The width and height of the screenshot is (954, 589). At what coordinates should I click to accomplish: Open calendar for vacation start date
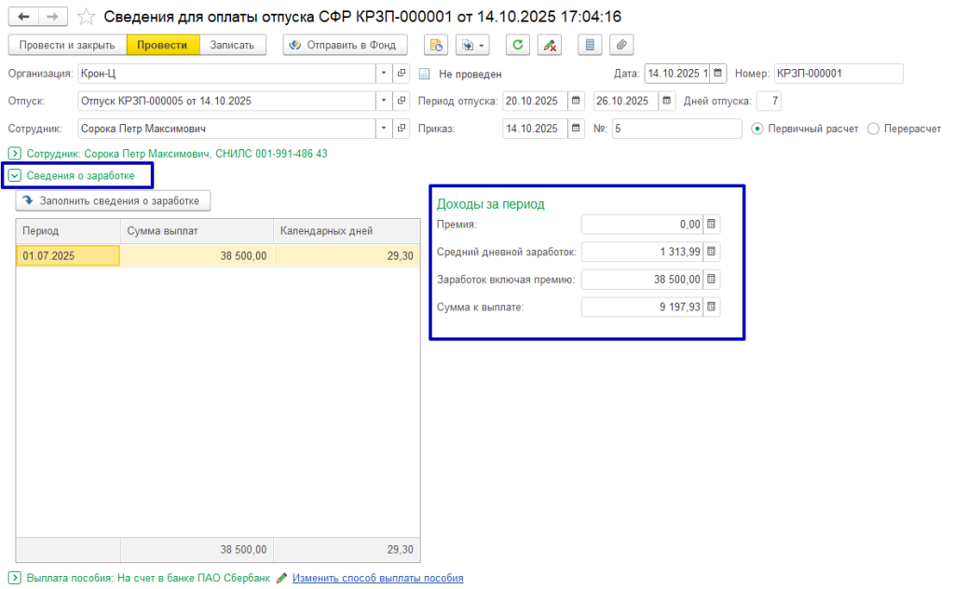coord(575,101)
